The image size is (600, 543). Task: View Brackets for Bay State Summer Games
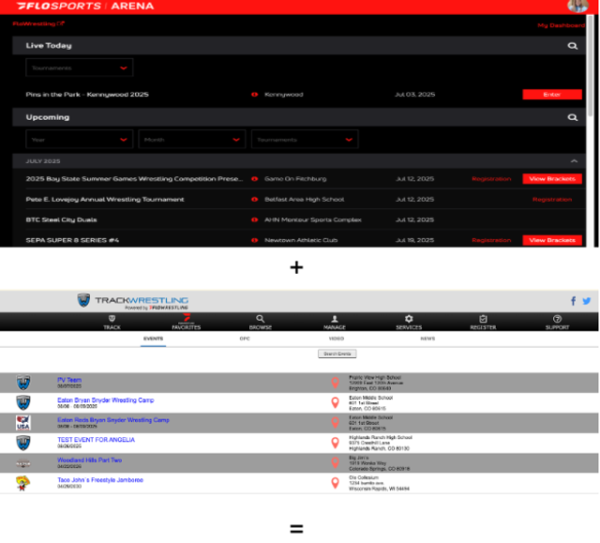(552, 179)
